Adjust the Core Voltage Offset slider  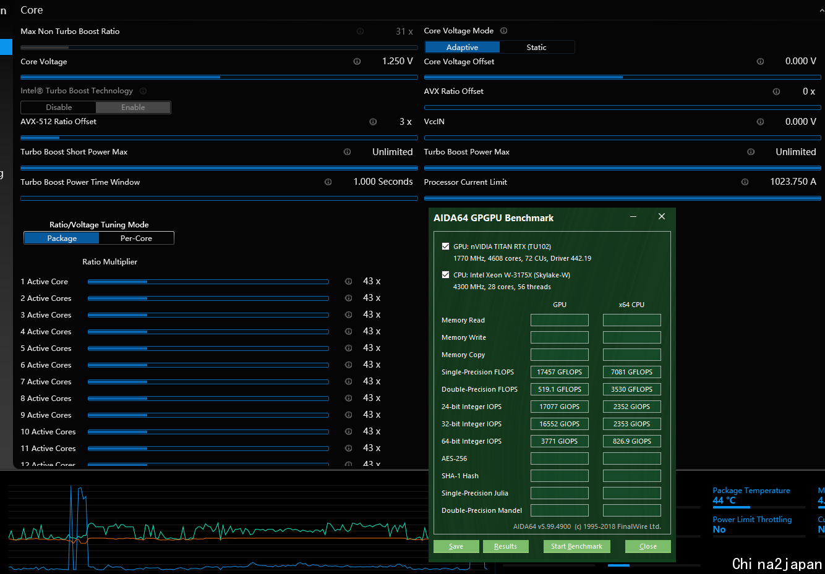coord(623,77)
